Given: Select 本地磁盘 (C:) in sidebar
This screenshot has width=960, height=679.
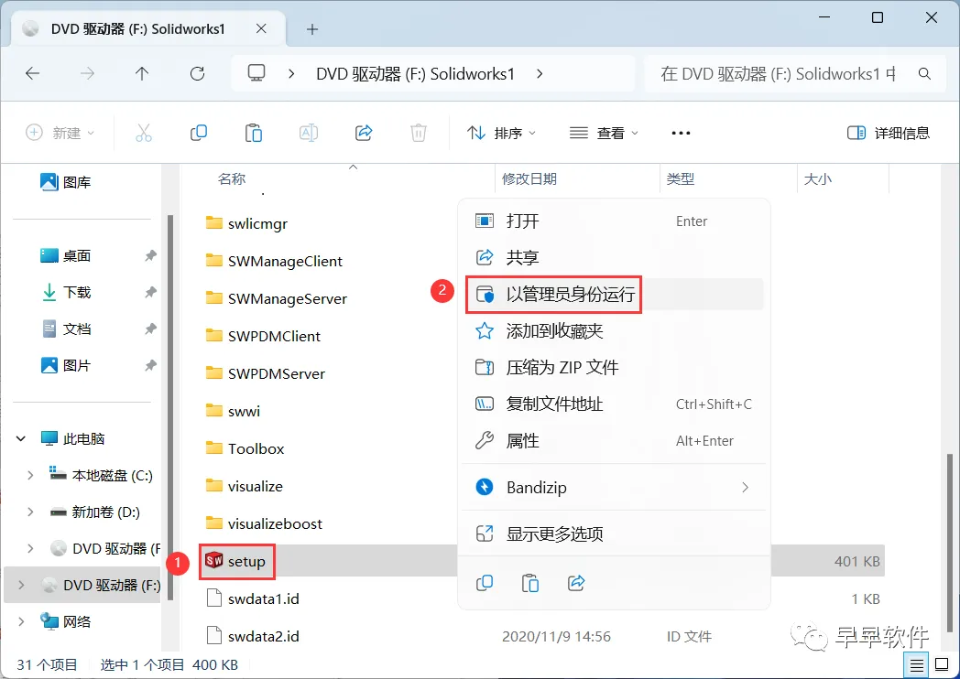Looking at the screenshot, I should click(101, 475).
